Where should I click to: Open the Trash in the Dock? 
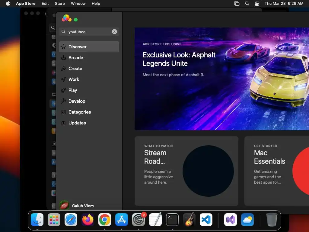click(272, 220)
